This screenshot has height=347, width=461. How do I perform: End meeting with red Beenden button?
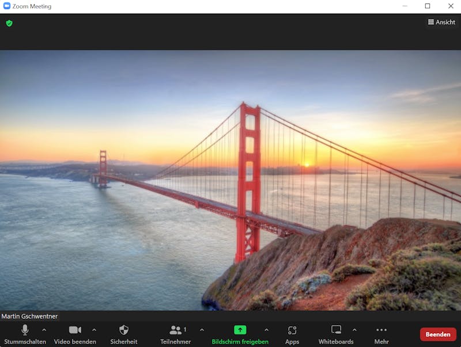click(438, 334)
